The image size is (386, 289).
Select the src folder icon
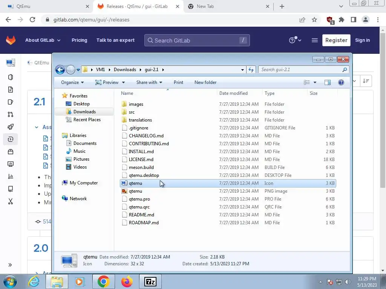click(x=124, y=112)
